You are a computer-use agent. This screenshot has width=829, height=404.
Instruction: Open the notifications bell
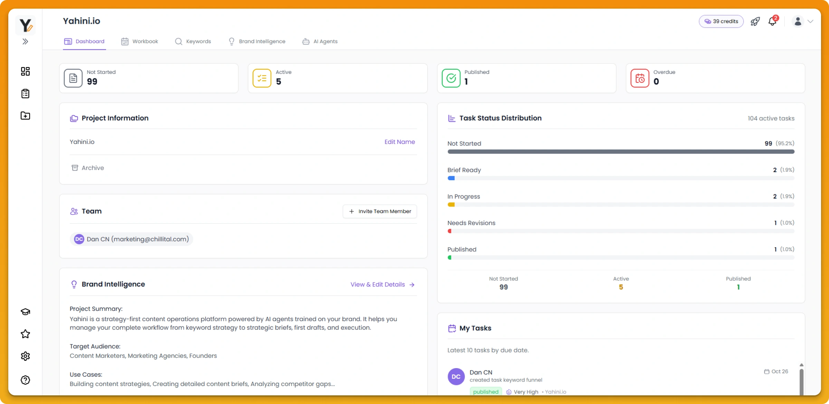[772, 21]
